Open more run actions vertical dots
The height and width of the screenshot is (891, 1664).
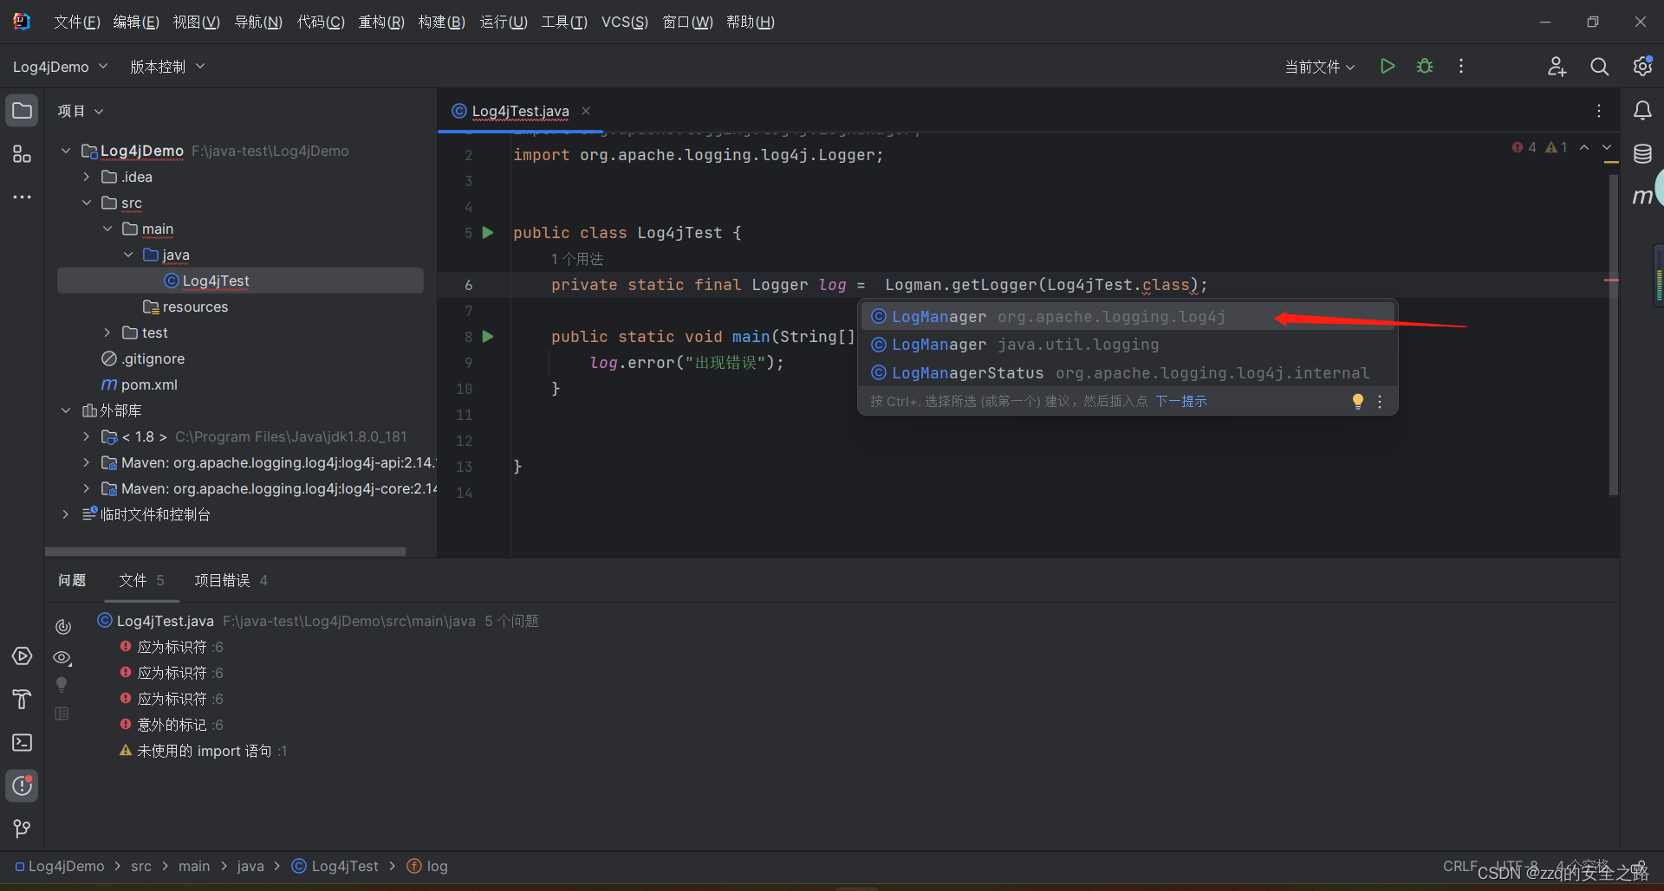1461,66
